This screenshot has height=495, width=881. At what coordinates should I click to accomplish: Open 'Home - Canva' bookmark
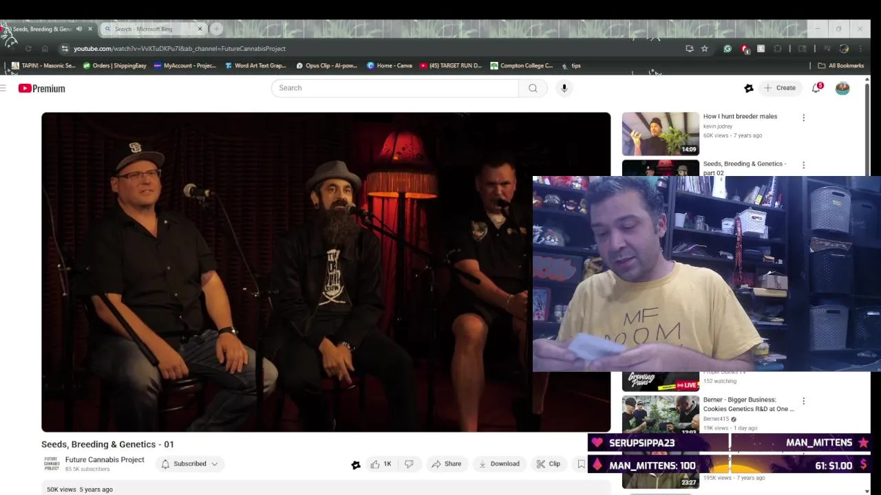click(x=390, y=66)
